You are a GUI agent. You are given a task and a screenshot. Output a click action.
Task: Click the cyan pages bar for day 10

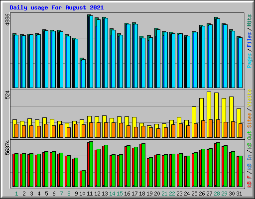[x=84, y=74]
